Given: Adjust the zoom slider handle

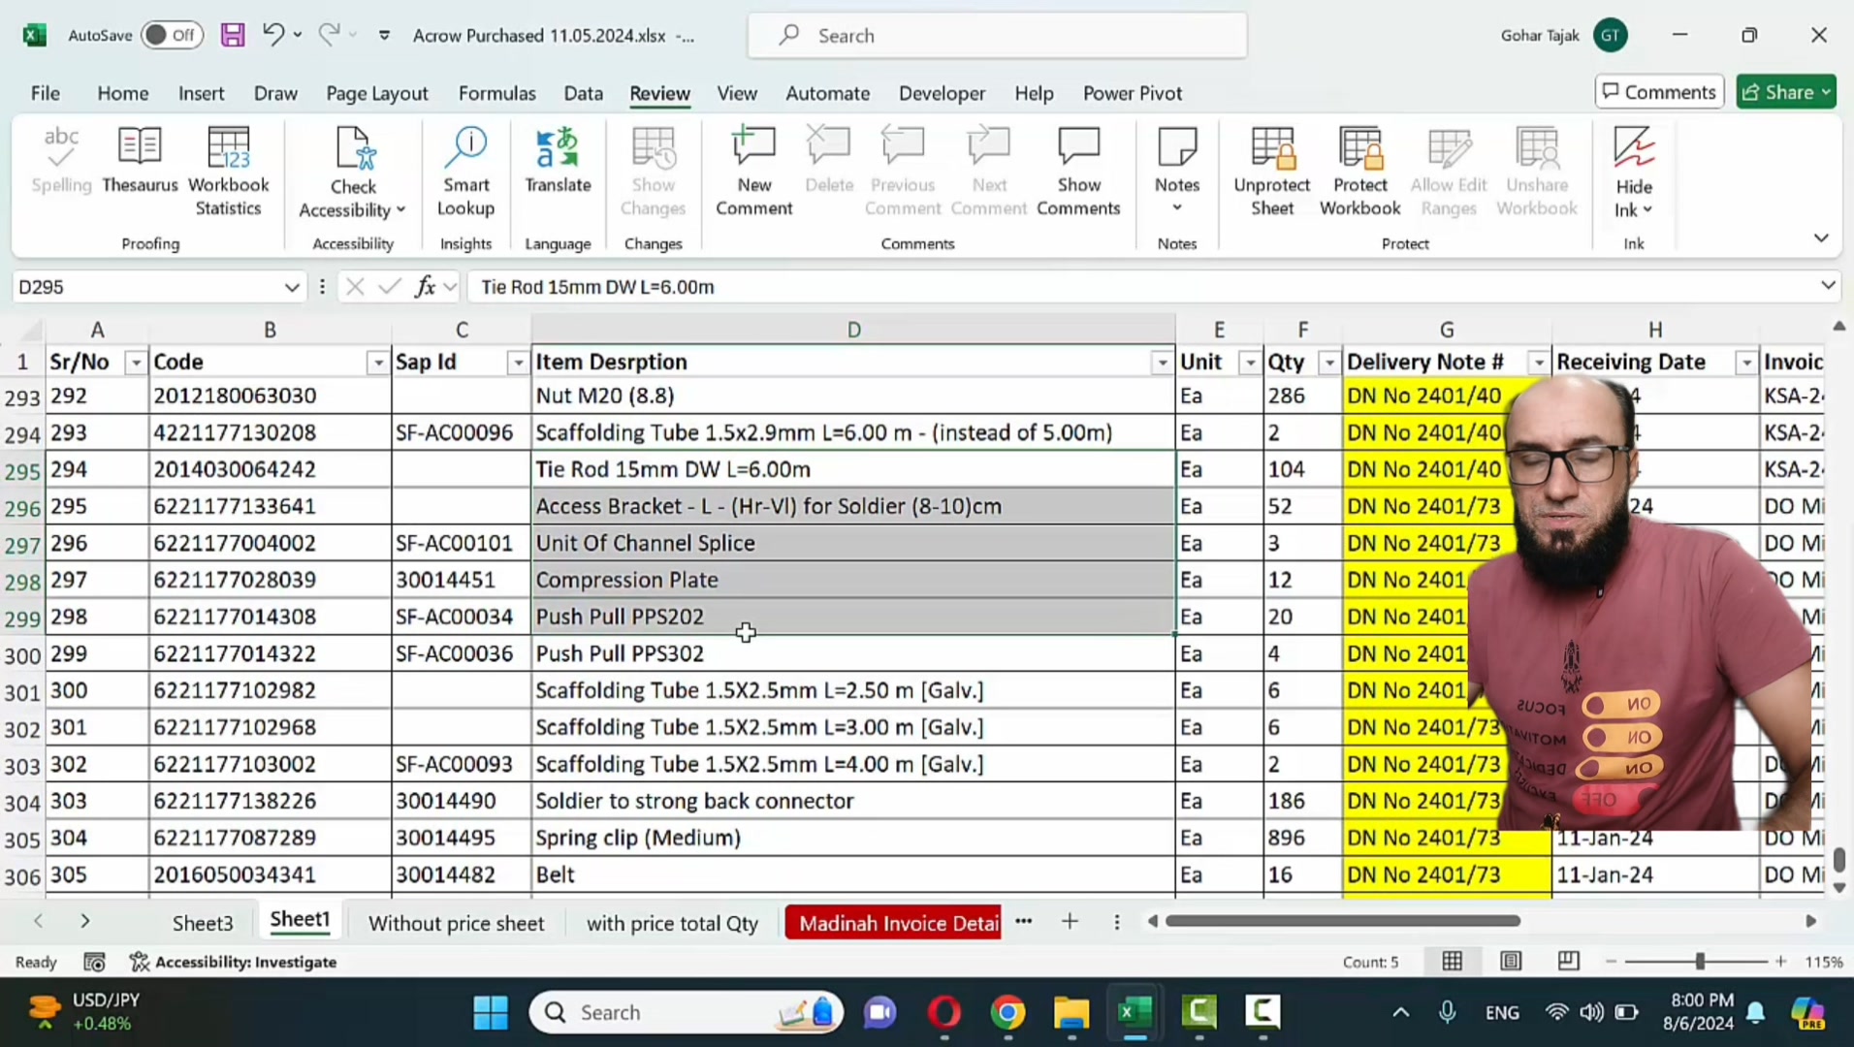Looking at the screenshot, I should coord(1700,962).
